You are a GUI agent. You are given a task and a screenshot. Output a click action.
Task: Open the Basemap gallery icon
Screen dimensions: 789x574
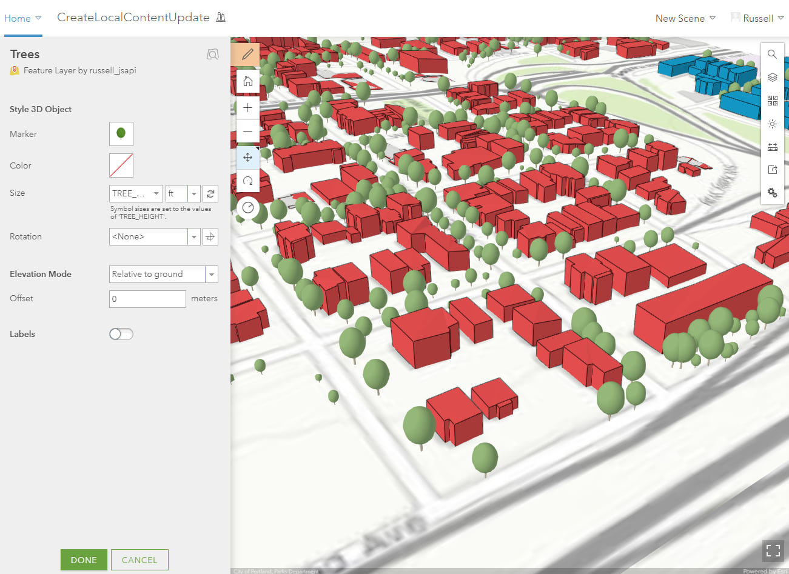(x=772, y=101)
